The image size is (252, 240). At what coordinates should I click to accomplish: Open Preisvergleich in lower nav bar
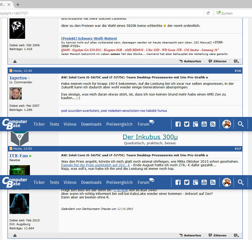click(119, 182)
